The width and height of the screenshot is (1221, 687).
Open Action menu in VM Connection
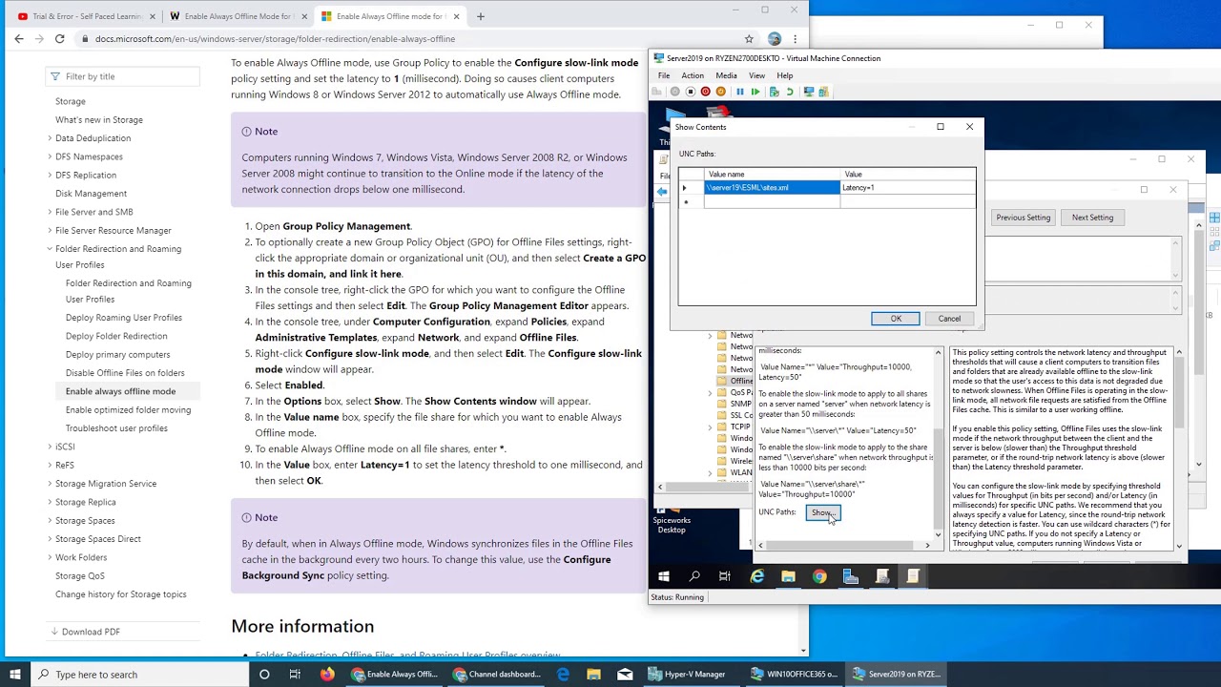(693, 75)
